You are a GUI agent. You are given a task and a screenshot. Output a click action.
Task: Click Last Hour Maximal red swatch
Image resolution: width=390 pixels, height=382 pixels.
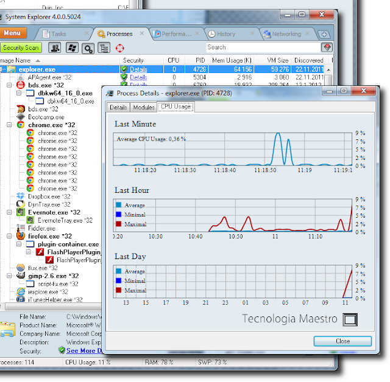pos(119,224)
